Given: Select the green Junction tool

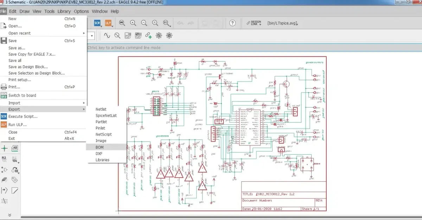Looking at the screenshot, I should 5,148.
